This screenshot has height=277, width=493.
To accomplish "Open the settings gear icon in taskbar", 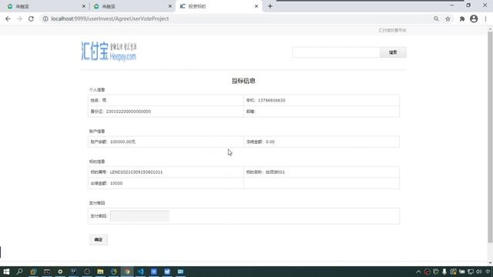I will pyautogui.click(x=60, y=272).
